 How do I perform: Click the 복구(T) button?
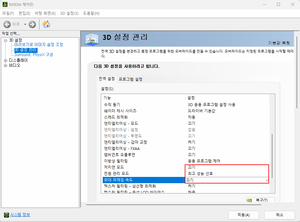[x=261, y=200]
